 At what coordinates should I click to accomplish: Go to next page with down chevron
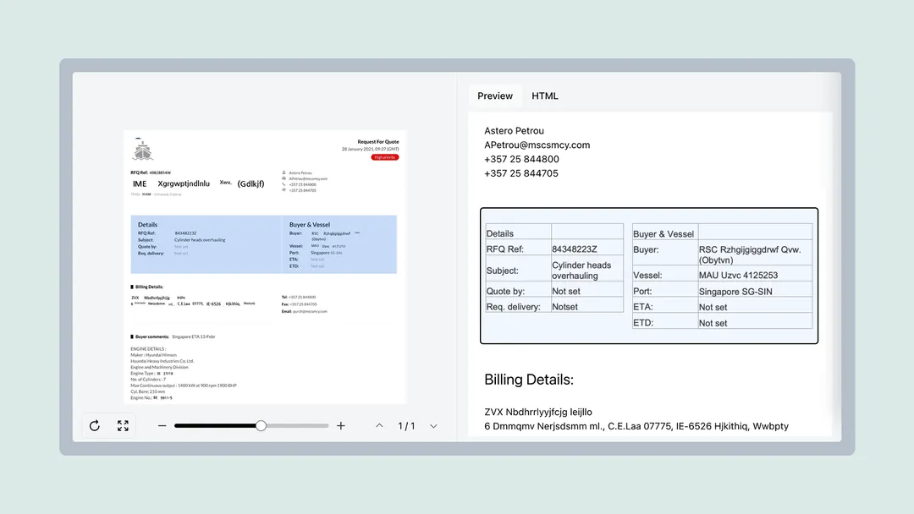point(433,426)
